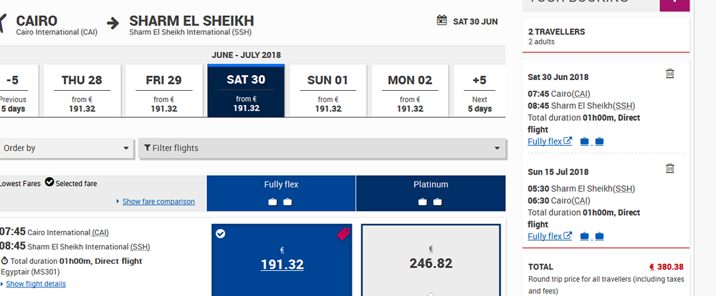Select the Fully flex 191.32 fare

coord(282,260)
